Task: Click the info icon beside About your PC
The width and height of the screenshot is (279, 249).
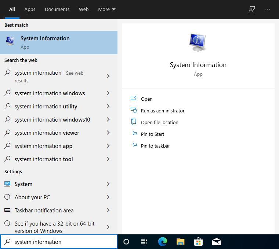Action: click(7, 197)
